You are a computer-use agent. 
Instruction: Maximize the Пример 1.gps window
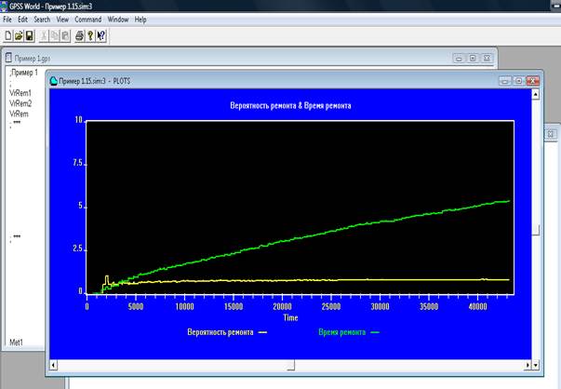pos(473,58)
